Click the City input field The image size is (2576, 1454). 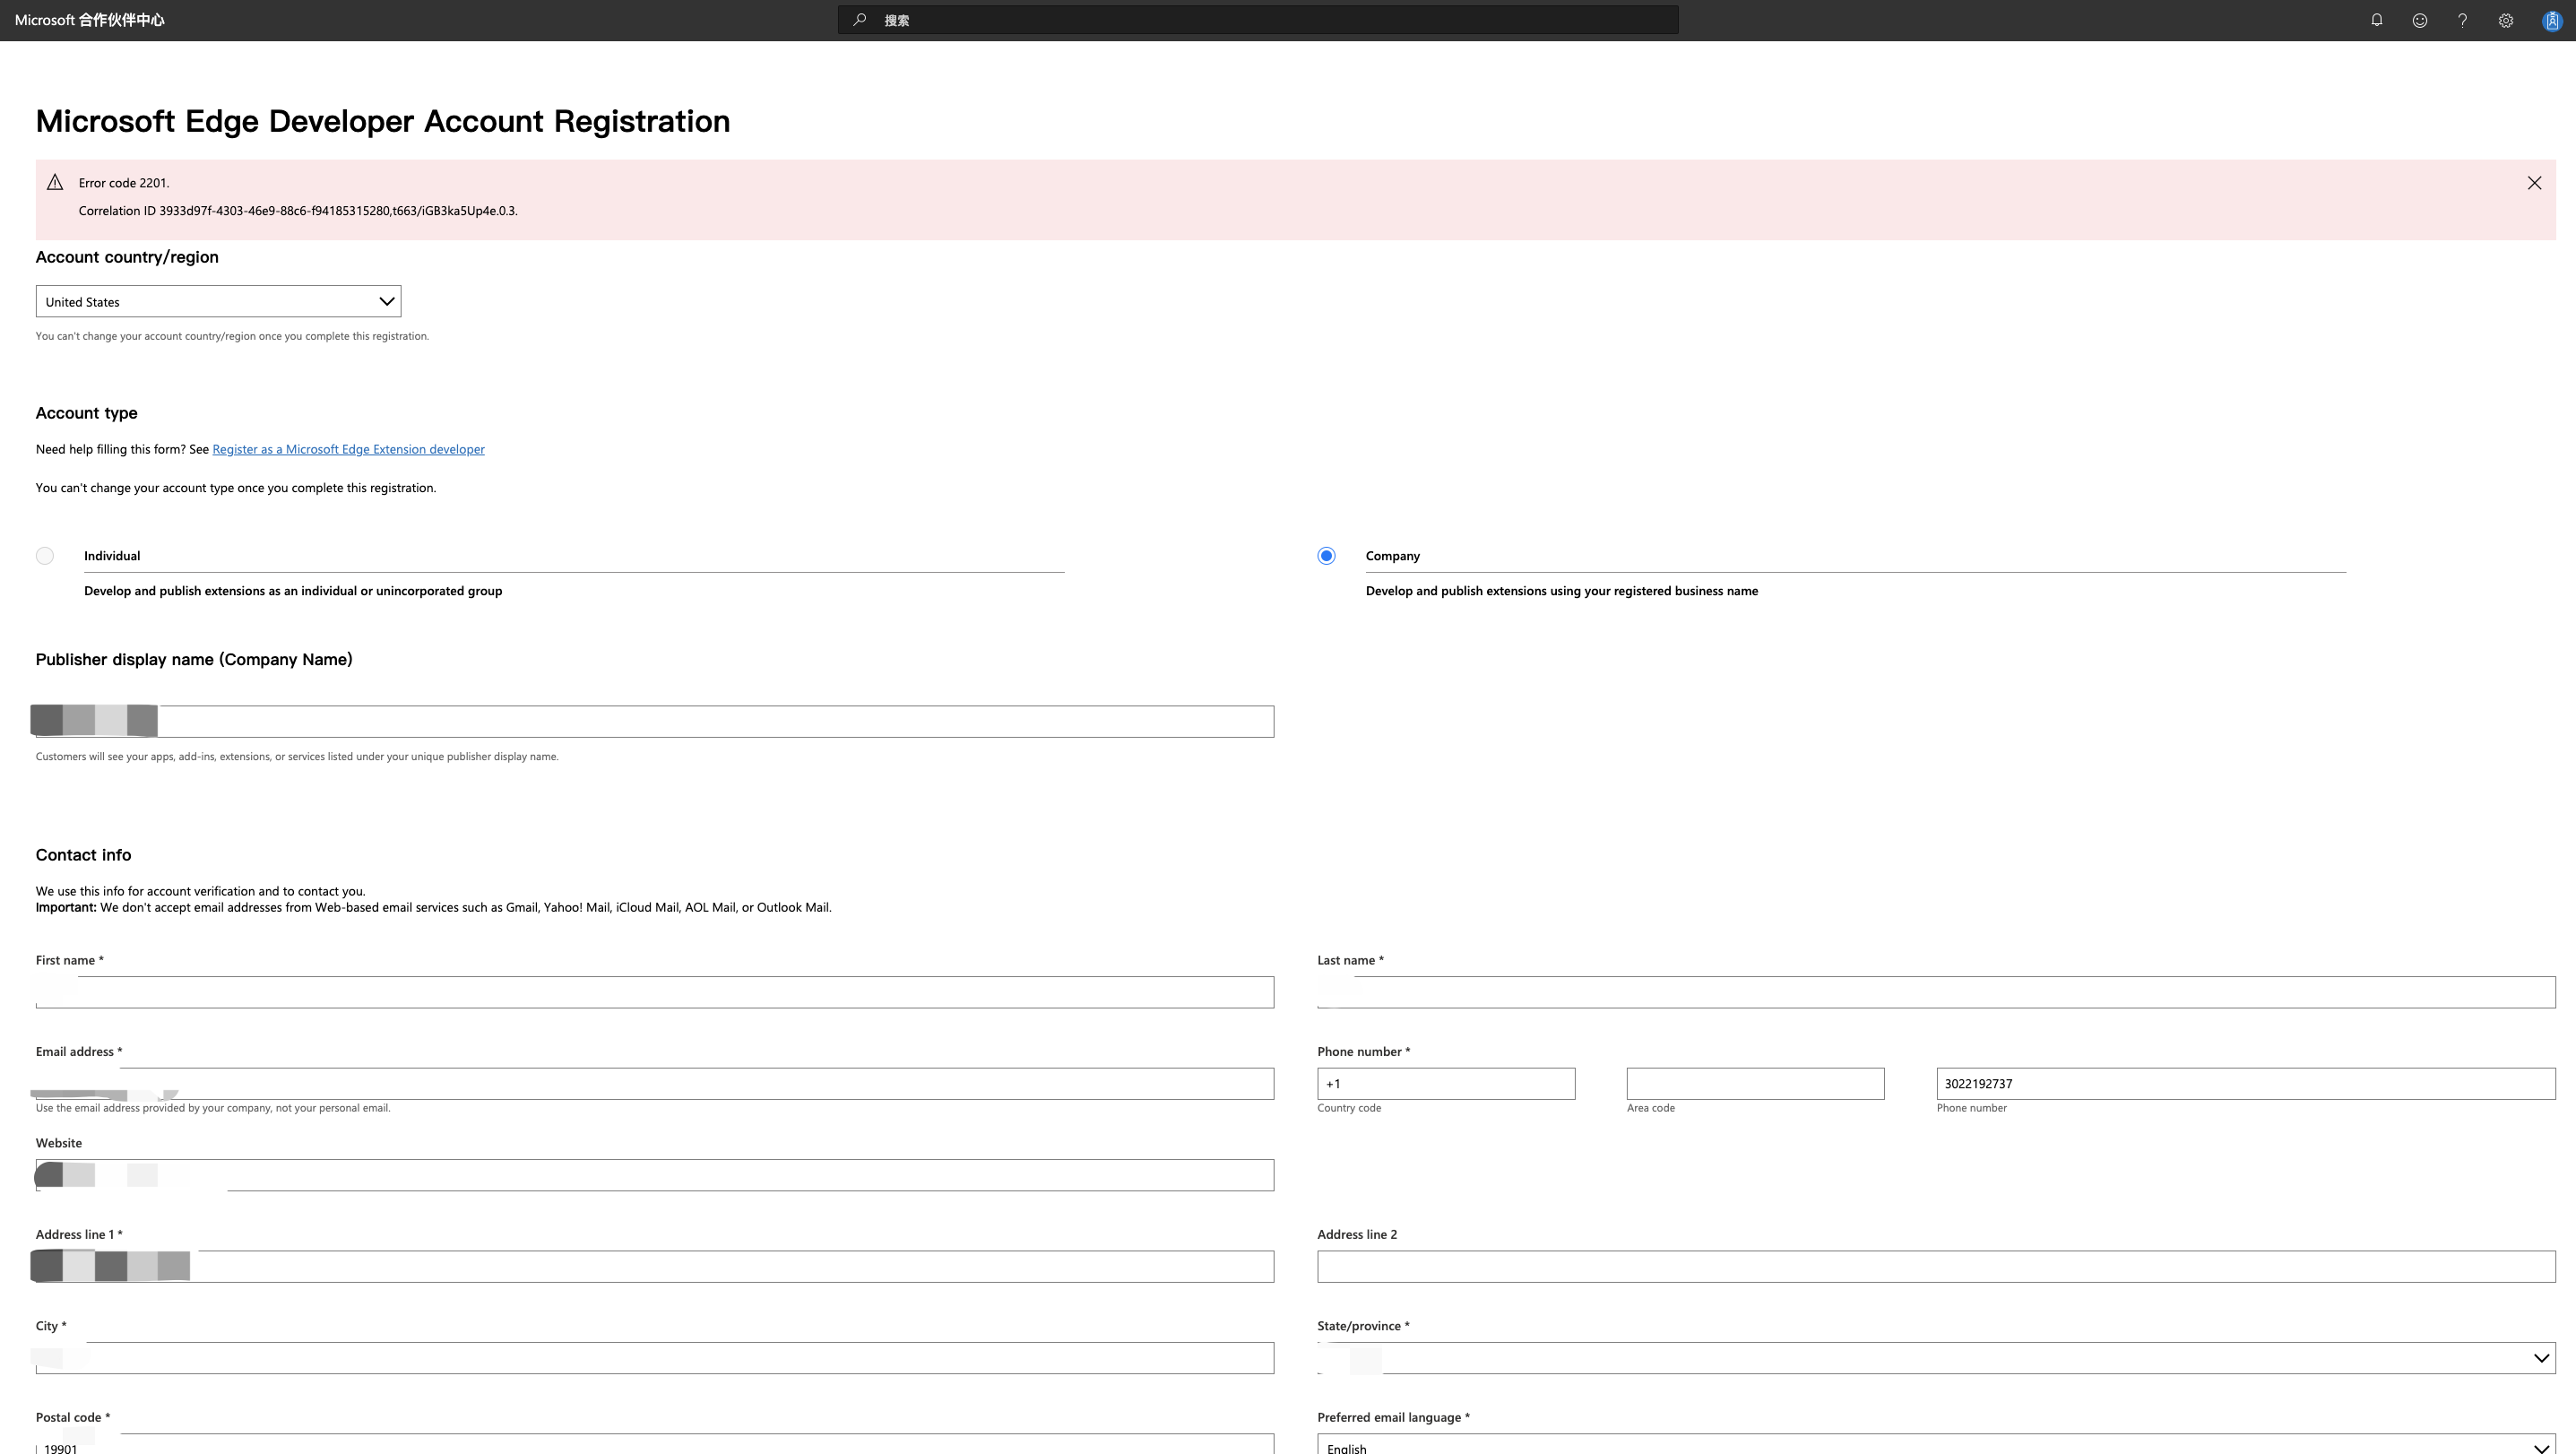click(655, 1358)
